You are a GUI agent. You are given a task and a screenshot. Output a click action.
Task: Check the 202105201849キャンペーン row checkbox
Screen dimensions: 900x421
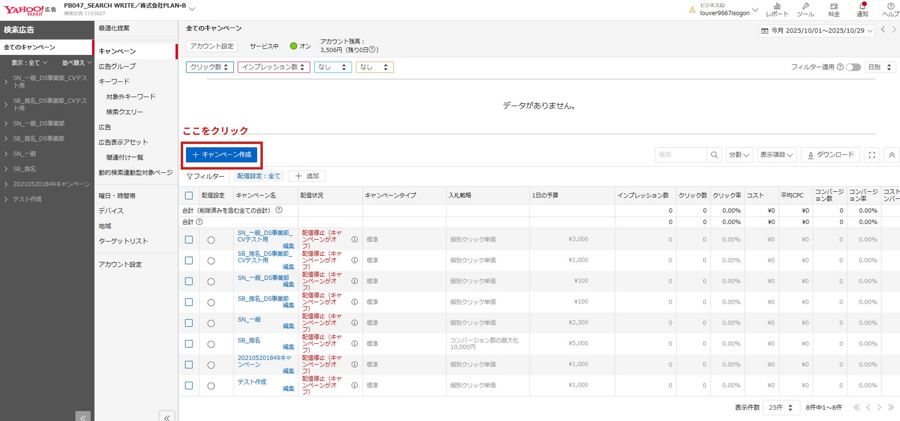click(189, 365)
